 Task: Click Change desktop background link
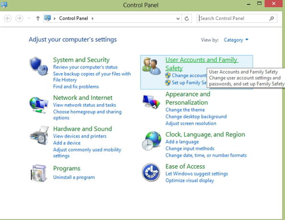click(196, 116)
